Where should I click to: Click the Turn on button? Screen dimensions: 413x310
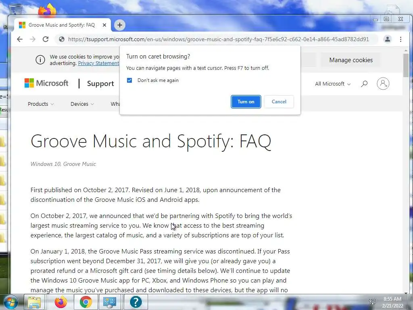(x=246, y=102)
